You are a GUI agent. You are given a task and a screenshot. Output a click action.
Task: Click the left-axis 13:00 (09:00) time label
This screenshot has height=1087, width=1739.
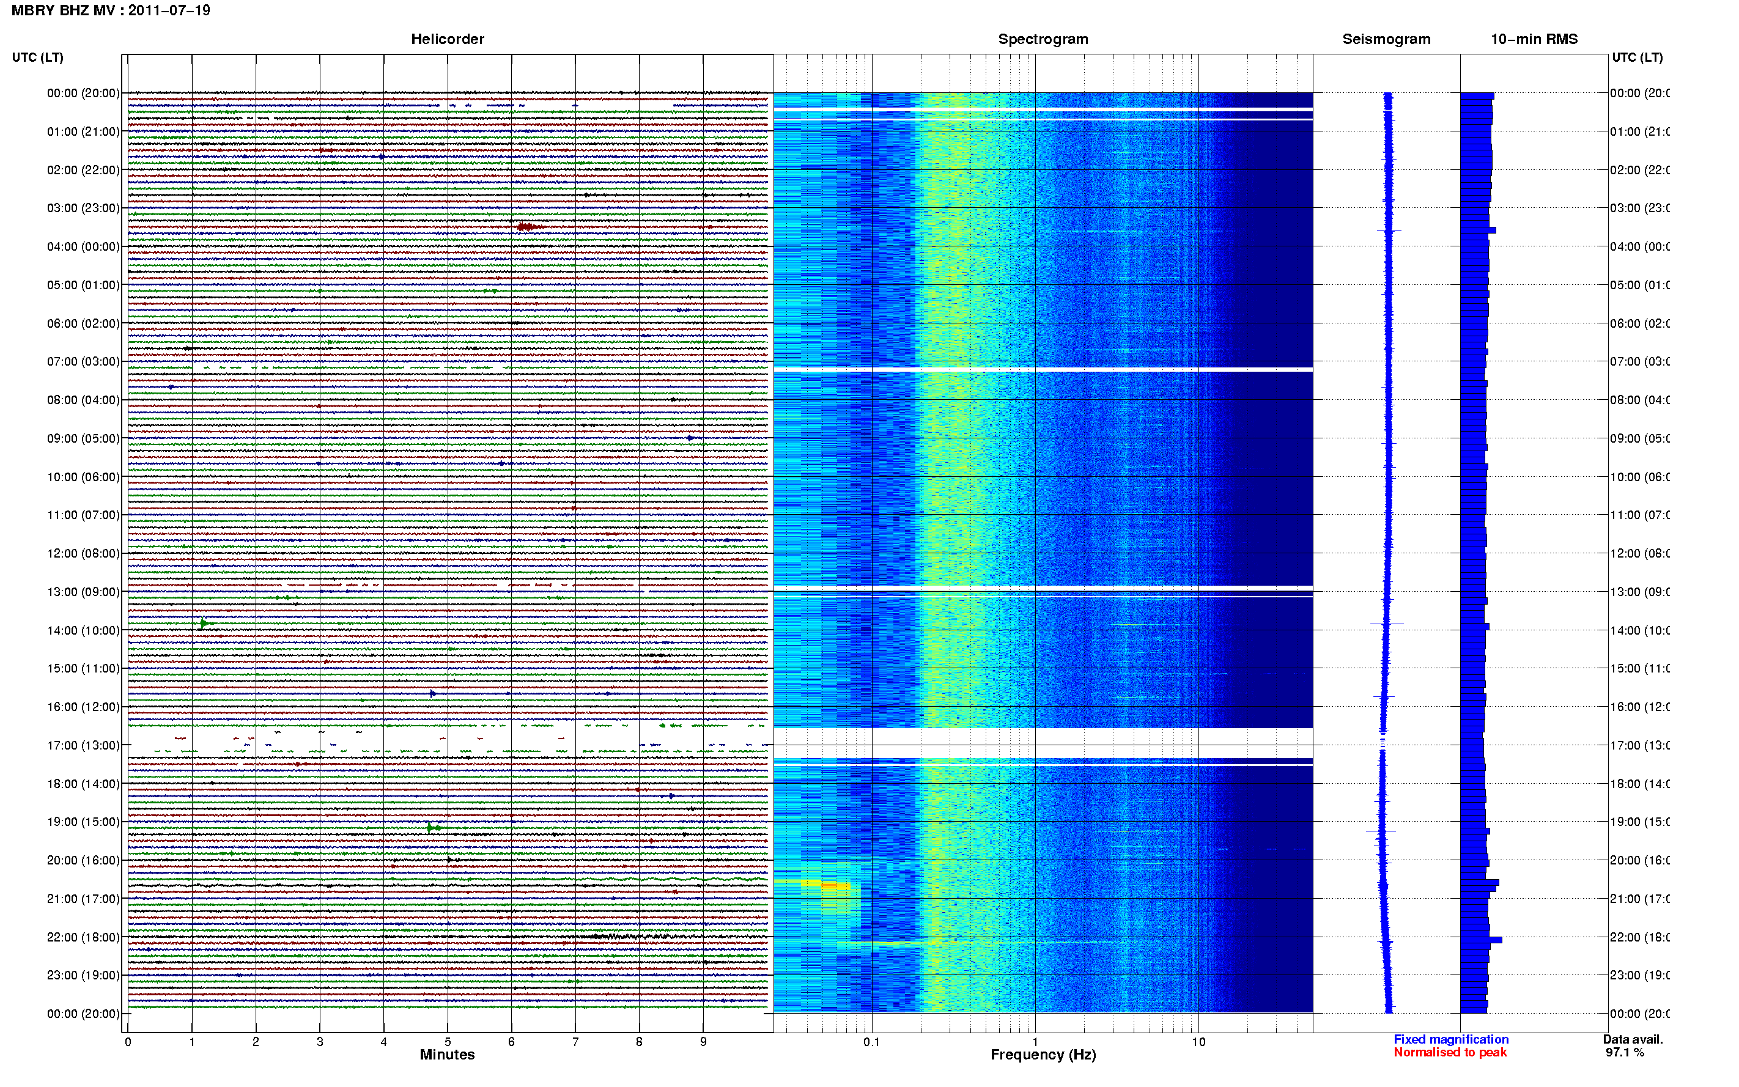click(x=83, y=592)
